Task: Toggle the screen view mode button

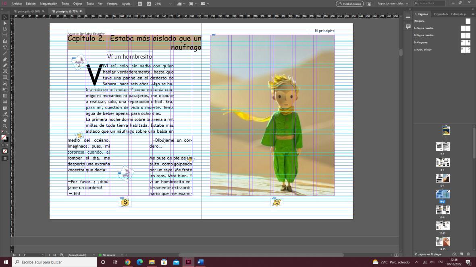Action: tap(5, 158)
